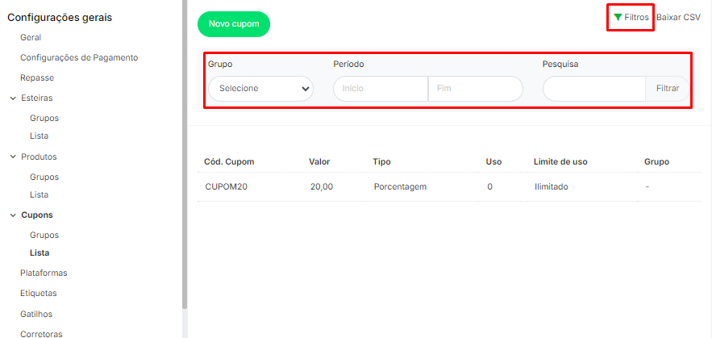Open the Grupo 'Selecione' dropdown
Screen dimensions: 712x338
[260, 89]
